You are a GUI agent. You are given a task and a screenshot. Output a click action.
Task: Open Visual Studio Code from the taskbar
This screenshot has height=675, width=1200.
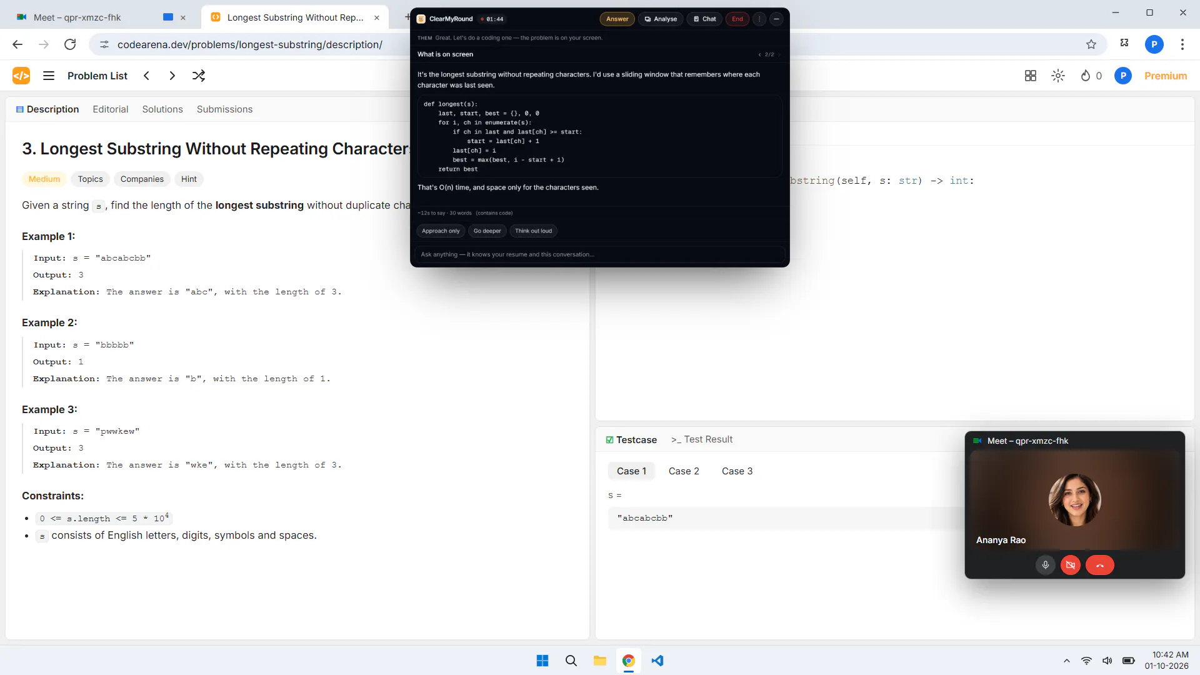(657, 661)
